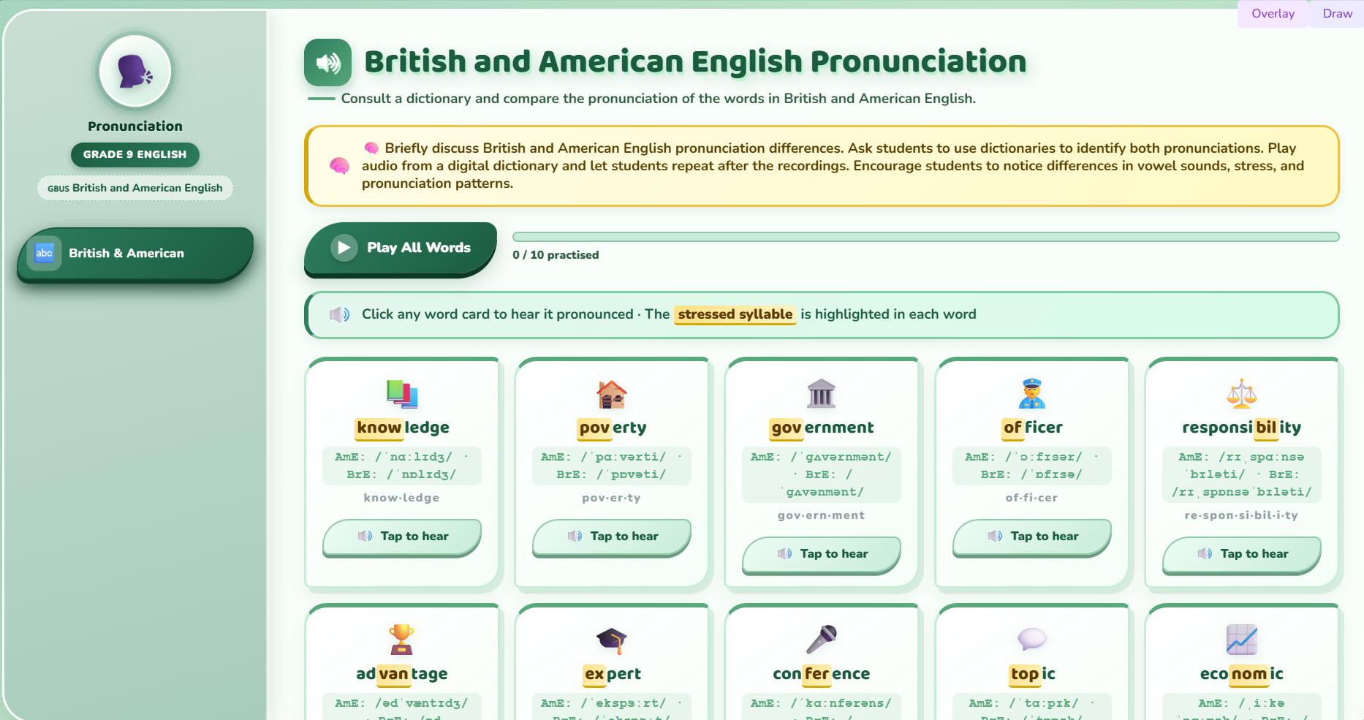The image size is (1364, 720).
Task: Click the graduation cap icon on expert card
Action: (612, 640)
